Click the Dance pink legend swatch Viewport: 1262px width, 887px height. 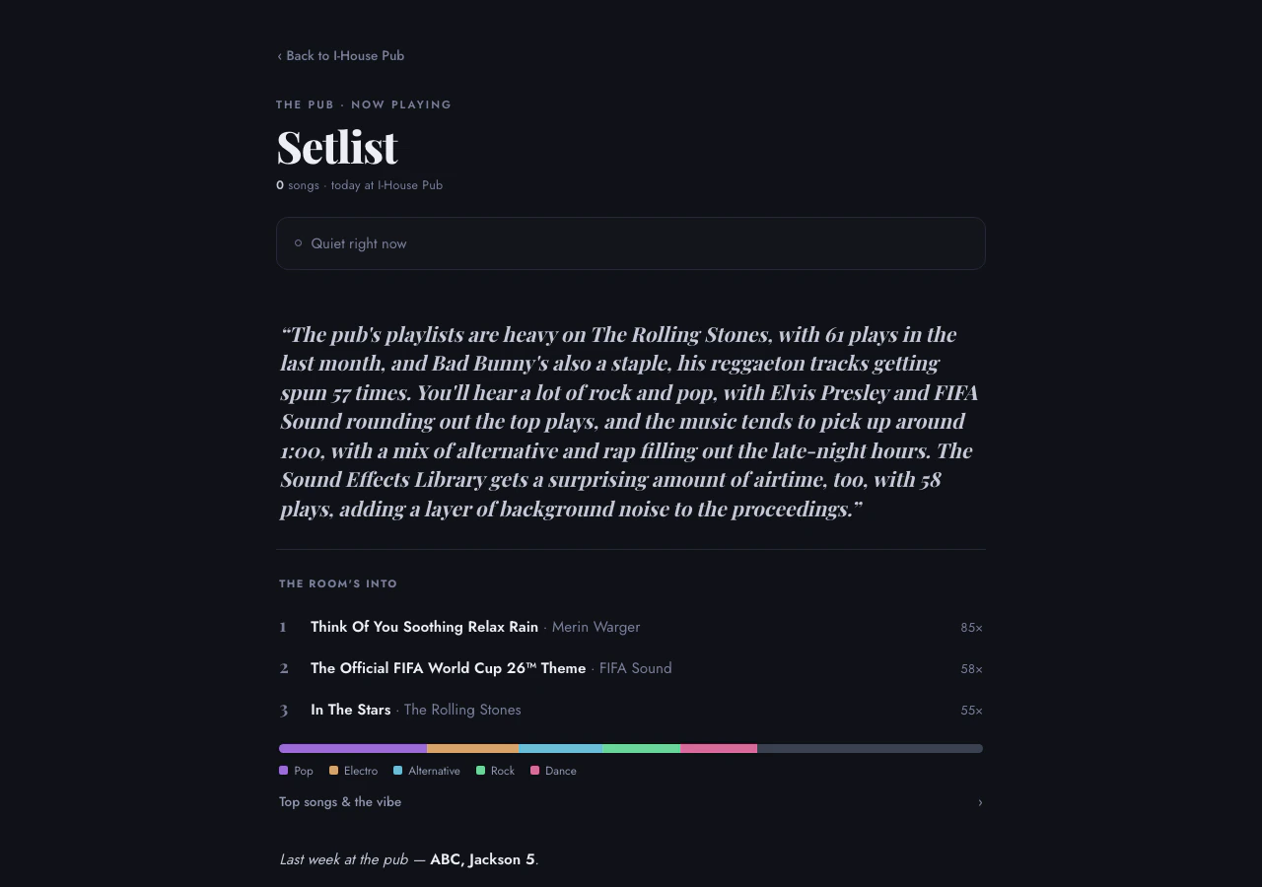pos(534,771)
